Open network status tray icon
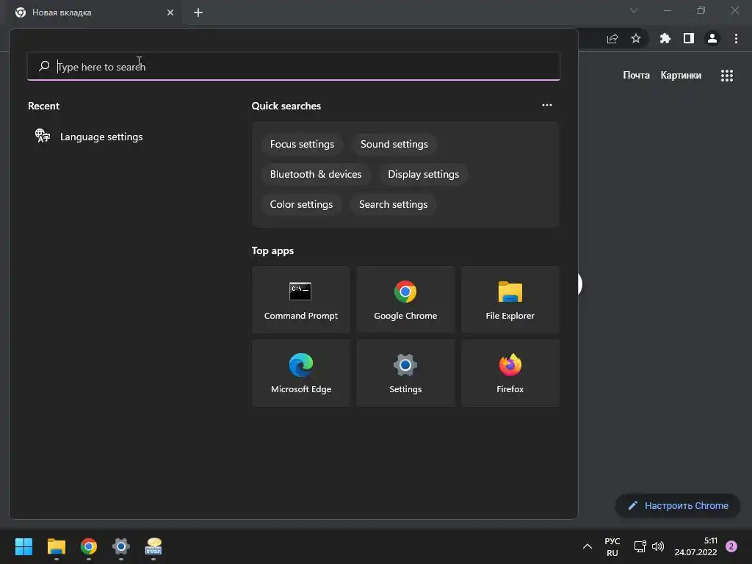This screenshot has height=564, width=752. click(x=640, y=546)
